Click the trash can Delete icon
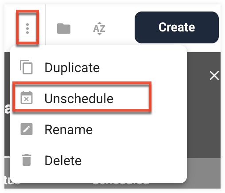 tap(27, 160)
